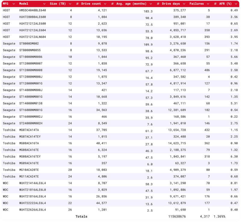Image resolution: width=241 pixels, height=222 pixels.
Task: Click the WUH722626ALE6L4 model cell
Action: [x=33, y=210]
